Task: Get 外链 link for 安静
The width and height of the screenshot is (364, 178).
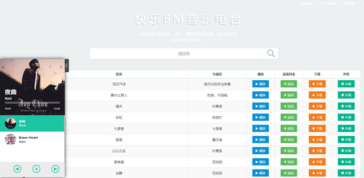Action: point(346,173)
